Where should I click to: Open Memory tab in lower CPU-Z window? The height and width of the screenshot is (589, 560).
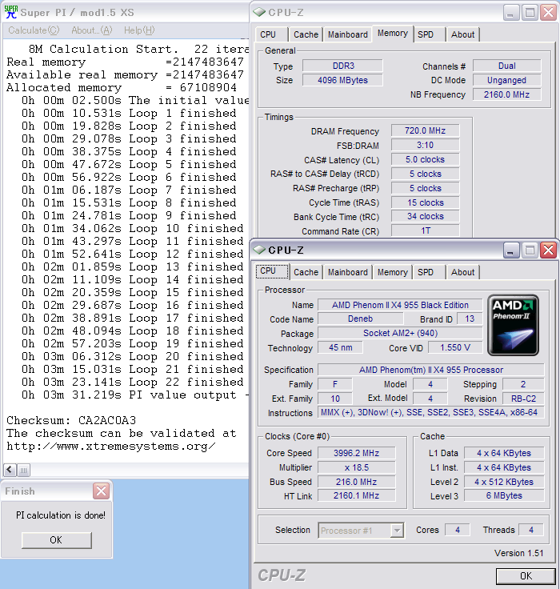tap(393, 272)
